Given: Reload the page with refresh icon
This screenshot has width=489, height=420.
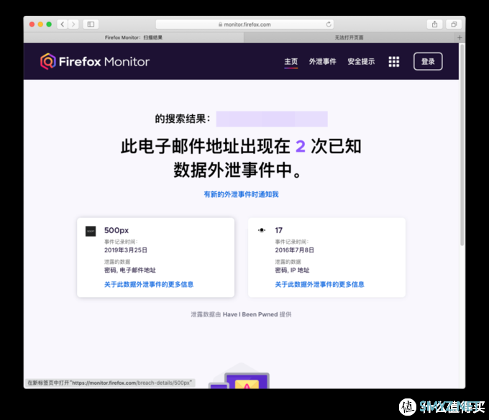Looking at the screenshot, I should [x=329, y=24].
